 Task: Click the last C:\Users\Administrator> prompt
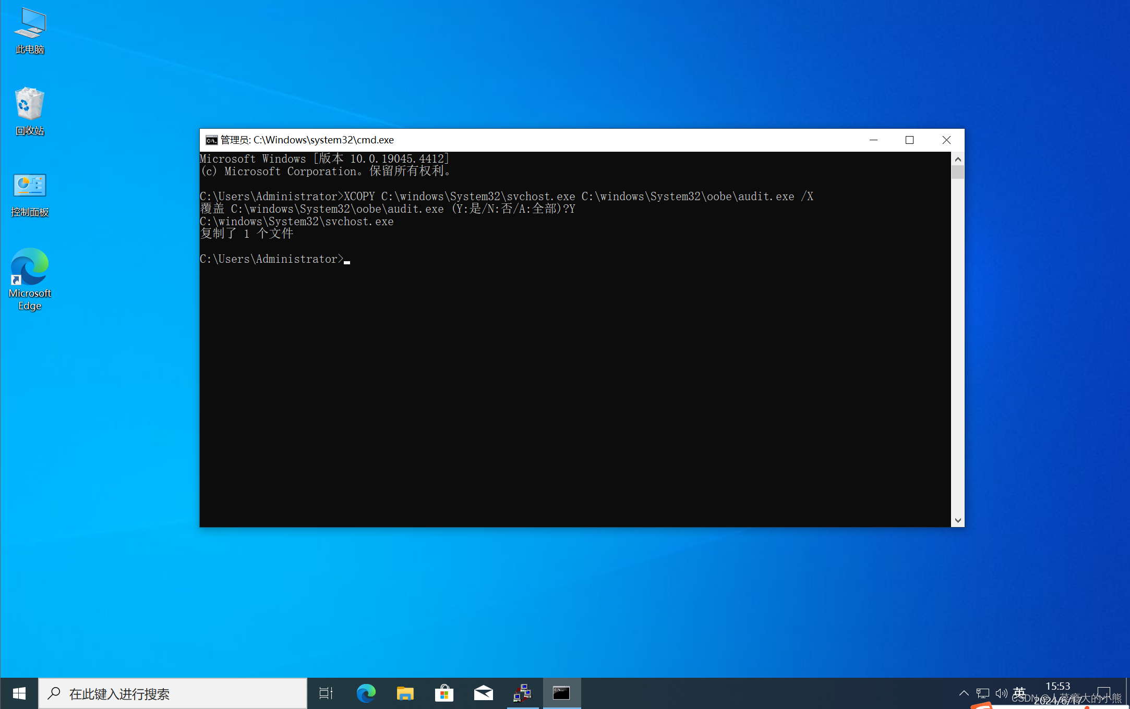pyautogui.click(x=272, y=259)
